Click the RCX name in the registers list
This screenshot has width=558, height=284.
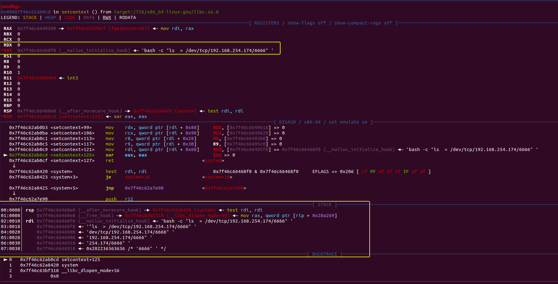pyautogui.click(x=8, y=39)
